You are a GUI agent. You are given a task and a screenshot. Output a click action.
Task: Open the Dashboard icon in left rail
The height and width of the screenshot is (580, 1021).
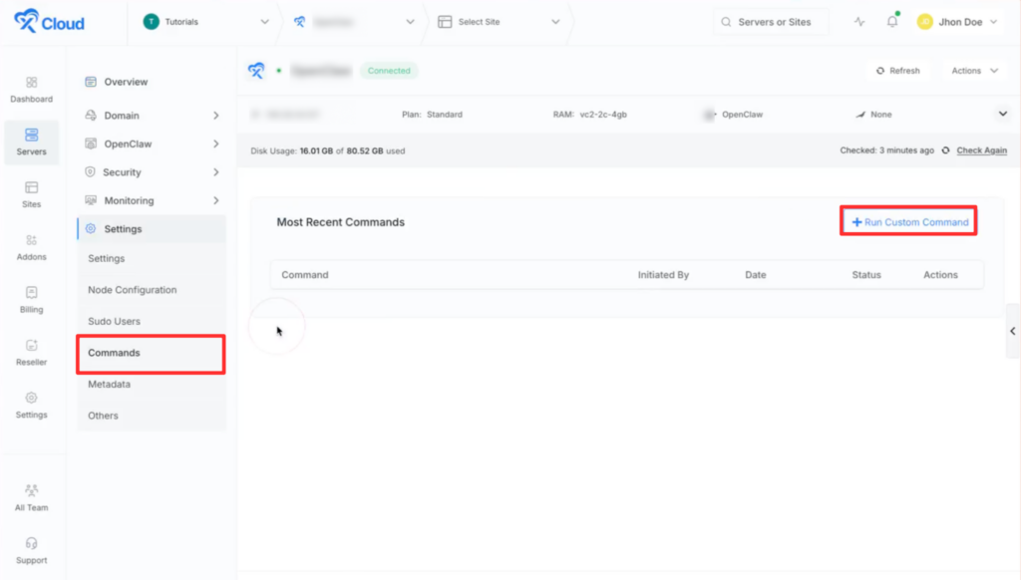pos(31,83)
